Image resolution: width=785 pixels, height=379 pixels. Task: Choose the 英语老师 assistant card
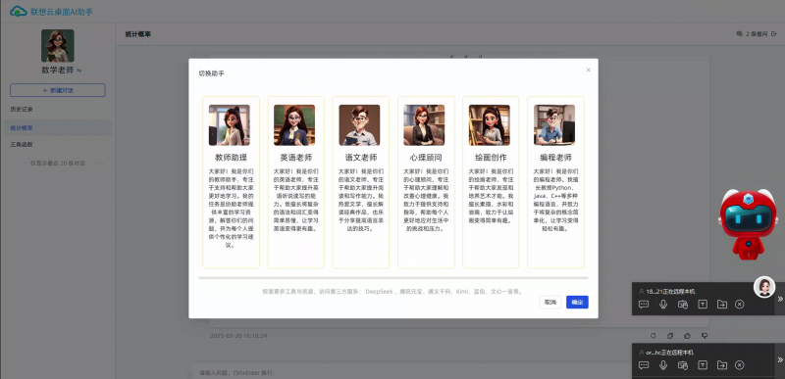(x=296, y=182)
